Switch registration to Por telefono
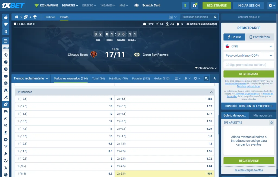 click(260, 37)
